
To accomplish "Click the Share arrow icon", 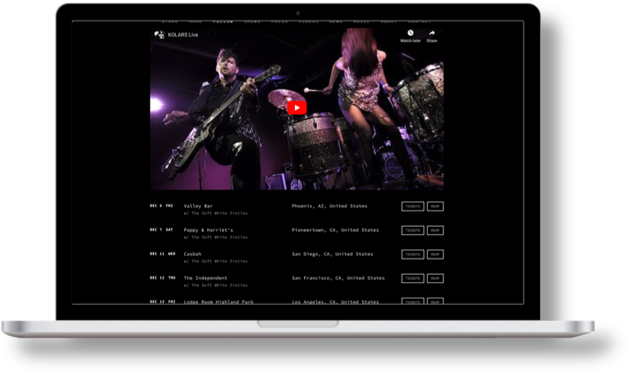I will pyautogui.click(x=432, y=33).
